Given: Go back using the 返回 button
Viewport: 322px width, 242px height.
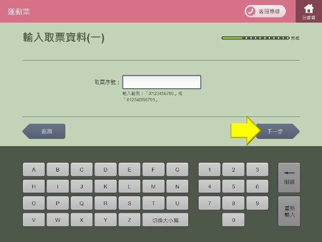Looking at the screenshot, I should [44, 131].
